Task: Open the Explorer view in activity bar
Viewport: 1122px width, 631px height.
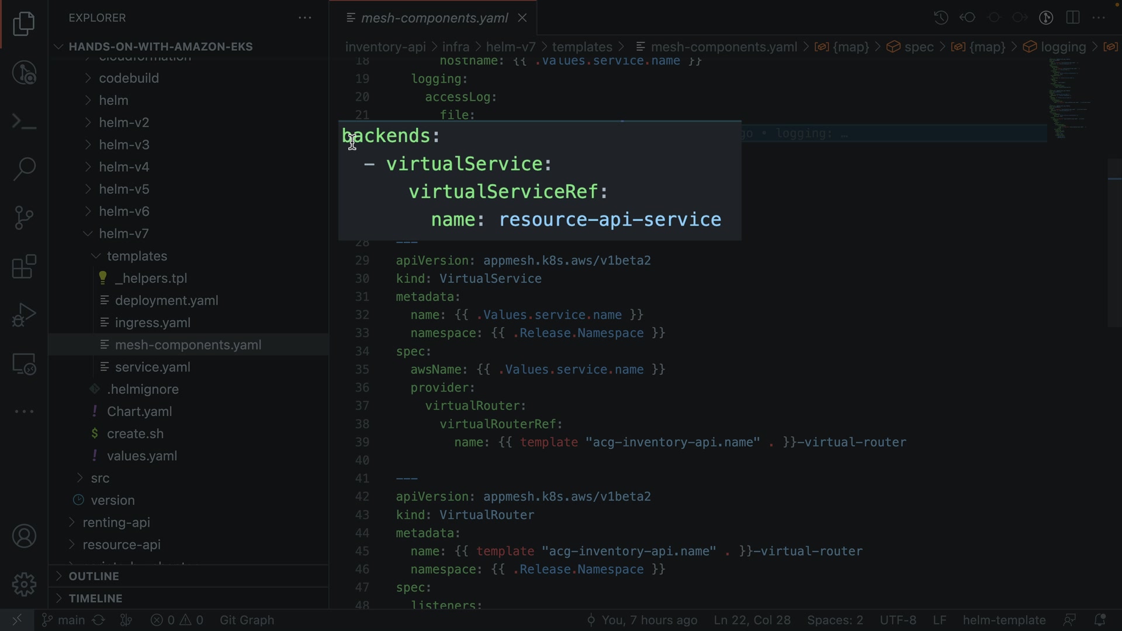Action: coord(24,24)
